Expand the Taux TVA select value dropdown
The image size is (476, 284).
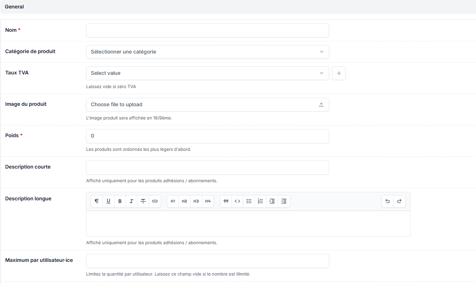[x=207, y=73]
